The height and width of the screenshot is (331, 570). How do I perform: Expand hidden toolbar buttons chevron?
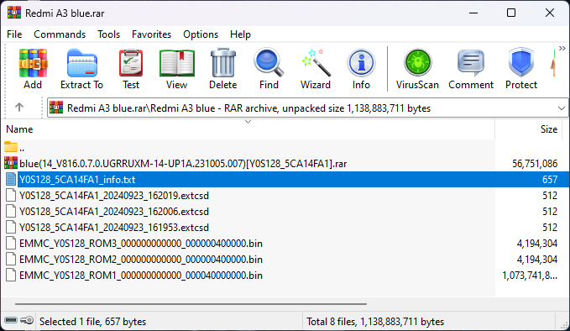pyautogui.click(x=562, y=49)
